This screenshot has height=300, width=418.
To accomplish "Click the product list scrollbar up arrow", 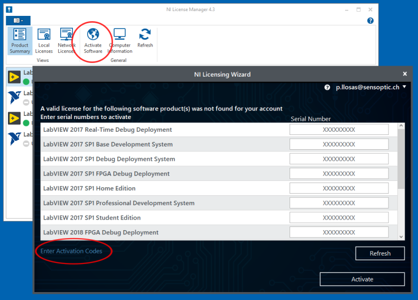I will [401, 125].
